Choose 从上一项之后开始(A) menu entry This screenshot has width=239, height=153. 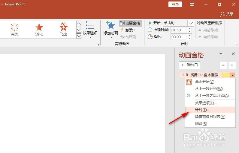pos(210,96)
